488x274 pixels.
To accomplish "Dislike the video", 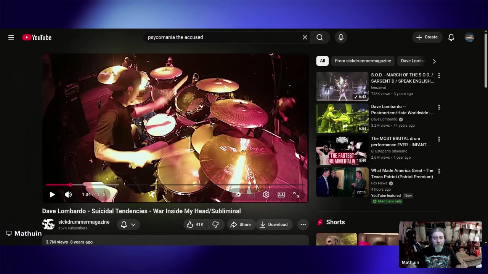I will (x=215, y=225).
